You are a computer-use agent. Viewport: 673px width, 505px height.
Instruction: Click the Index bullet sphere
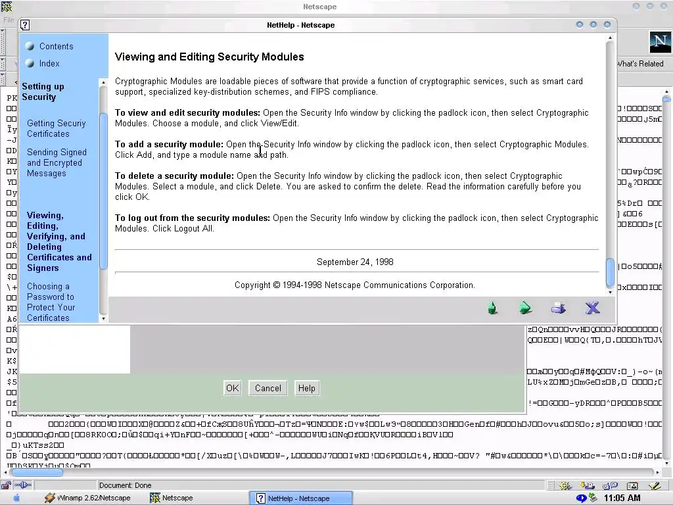tap(30, 64)
